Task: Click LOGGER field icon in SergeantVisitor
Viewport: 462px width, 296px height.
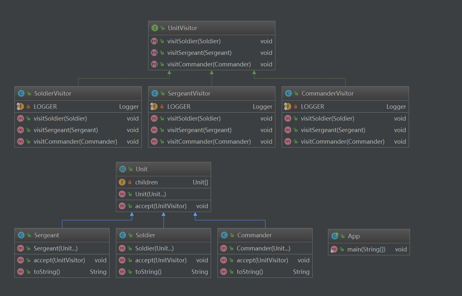Action: [154, 106]
